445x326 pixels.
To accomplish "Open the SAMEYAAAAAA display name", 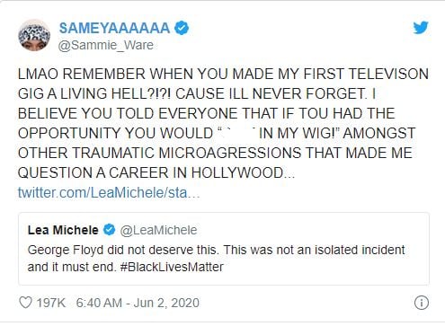I will coord(114,29).
